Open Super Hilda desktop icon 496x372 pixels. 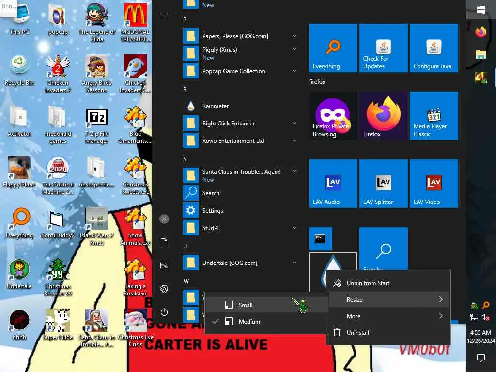(x=58, y=325)
